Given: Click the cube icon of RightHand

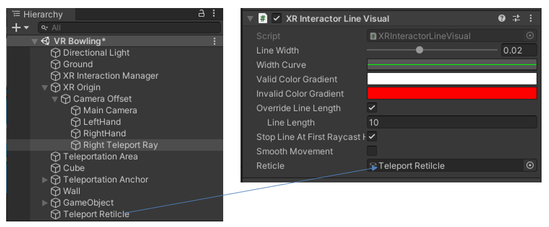Looking at the screenshot, I should point(75,134).
